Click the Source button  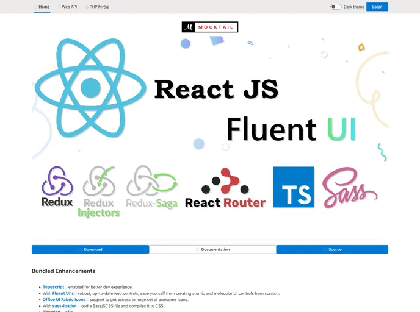point(332,249)
